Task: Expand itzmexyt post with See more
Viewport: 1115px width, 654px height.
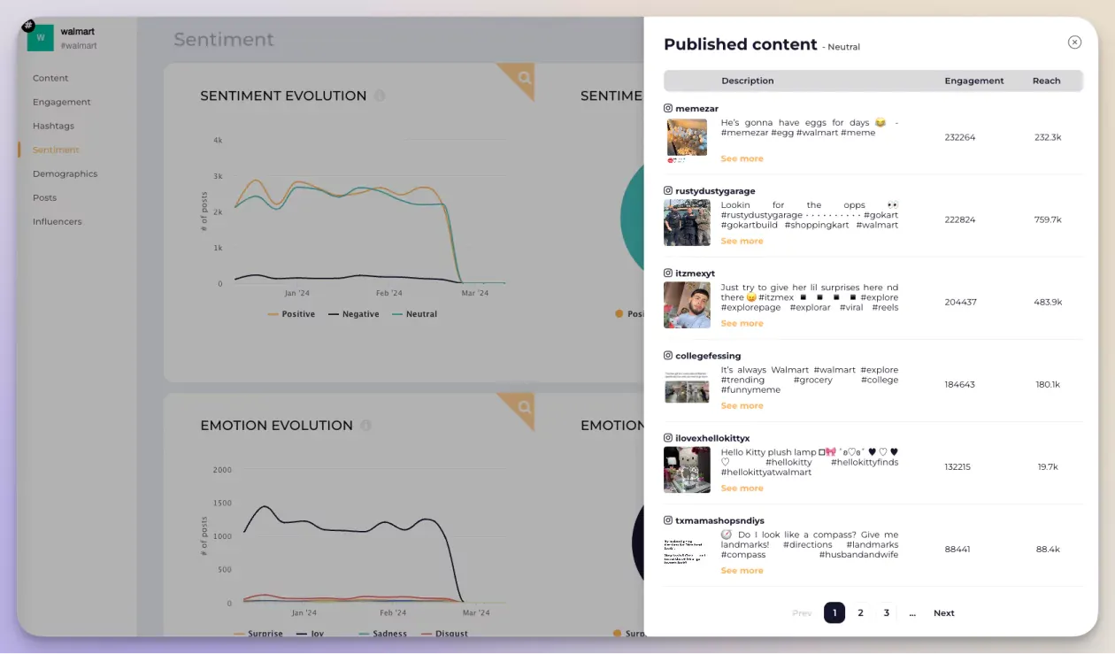Action: tap(742, 323)
